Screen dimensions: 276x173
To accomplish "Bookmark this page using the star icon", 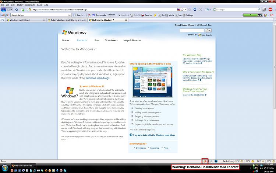I will (183, 10).
